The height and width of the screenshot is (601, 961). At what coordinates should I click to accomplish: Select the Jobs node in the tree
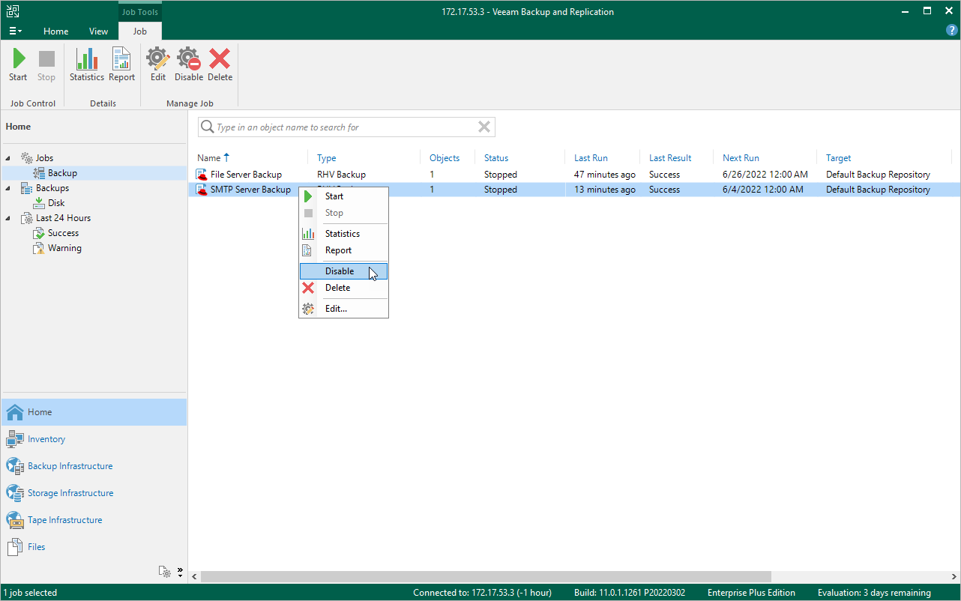(44, 158)
